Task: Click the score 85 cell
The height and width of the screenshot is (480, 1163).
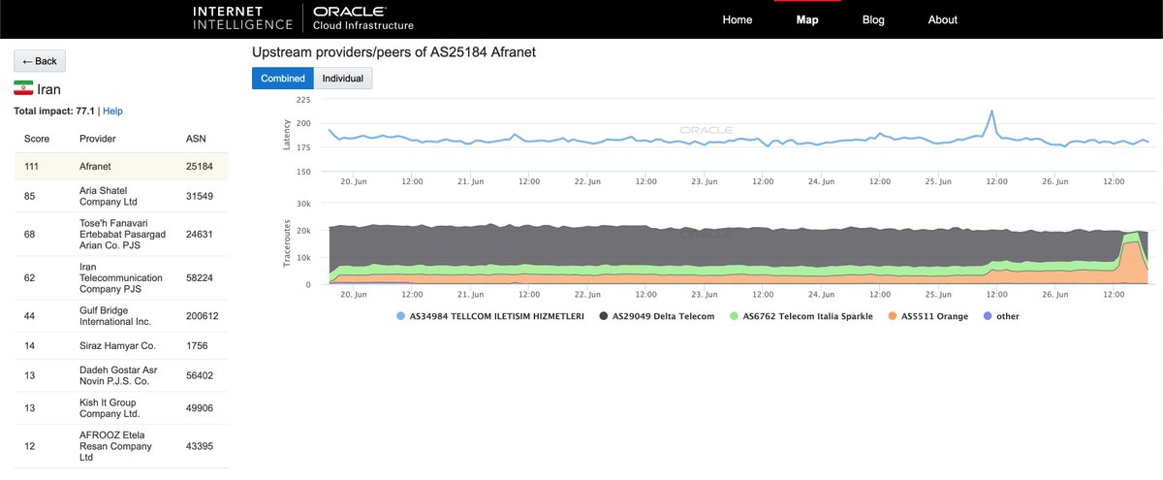Action: coord(29,196)
